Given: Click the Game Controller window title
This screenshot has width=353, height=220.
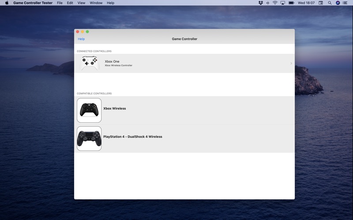Looking at the screenshot, I should click(x=184, y=39).
